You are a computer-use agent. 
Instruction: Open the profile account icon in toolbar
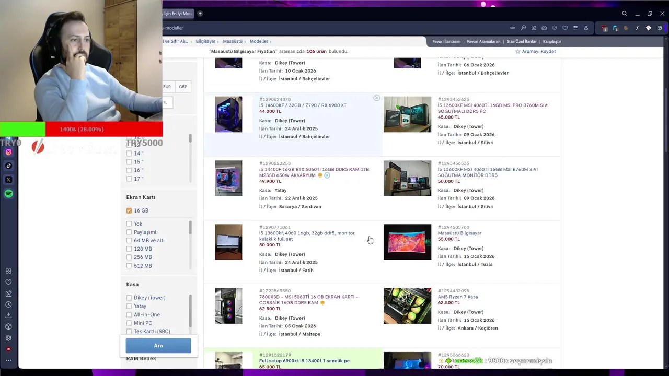coord(586,28)
